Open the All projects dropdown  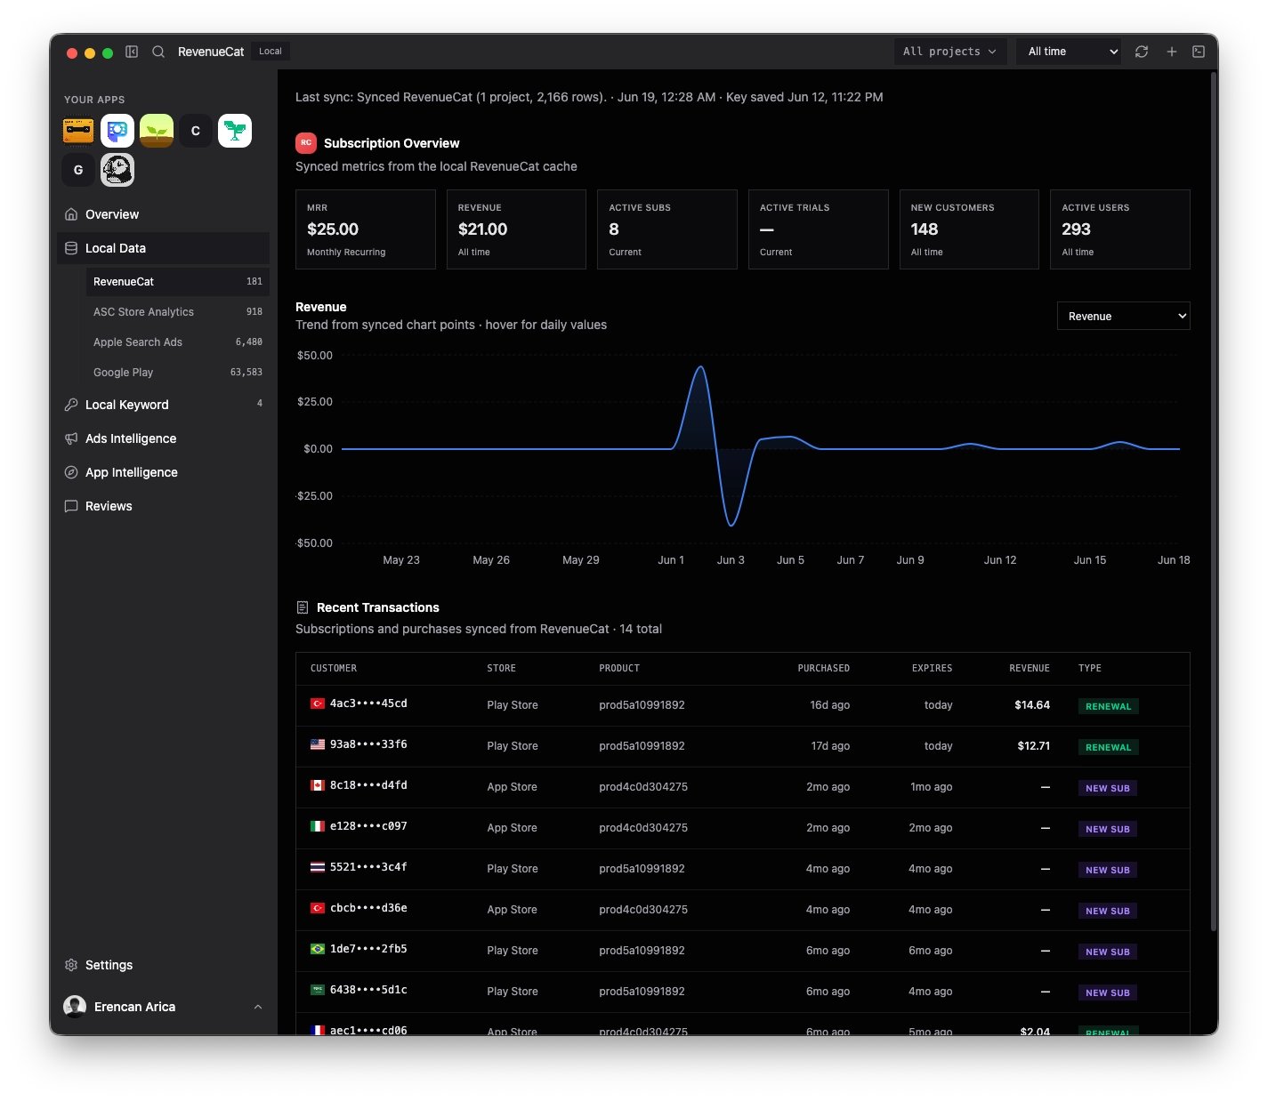[950, 52]
